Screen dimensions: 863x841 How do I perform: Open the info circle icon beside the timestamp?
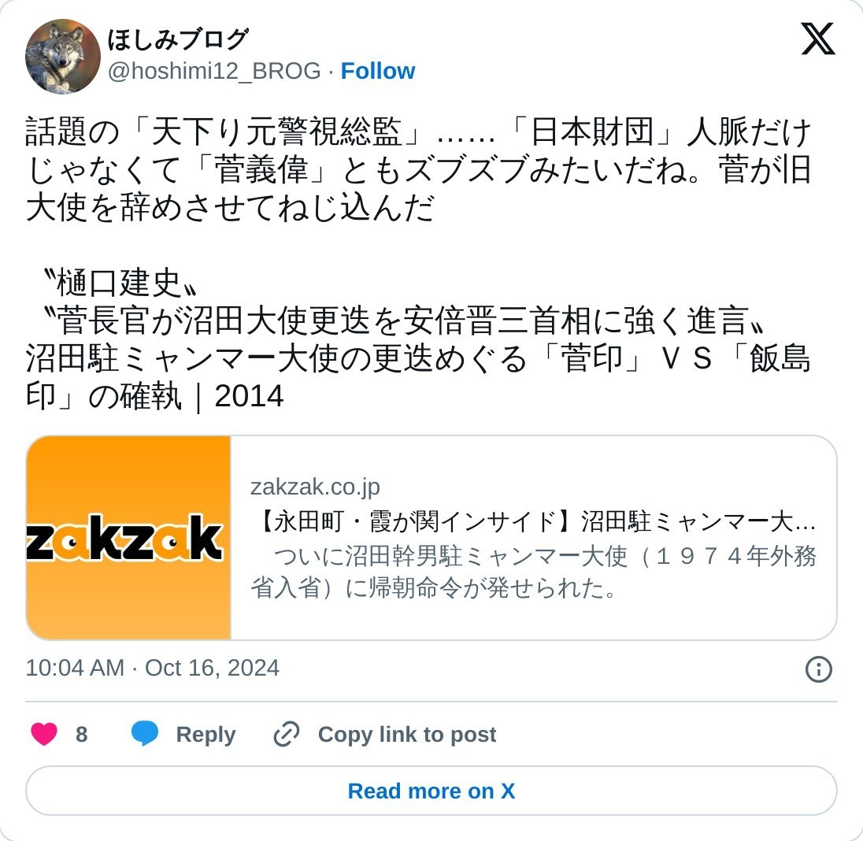tap(818, 669)
